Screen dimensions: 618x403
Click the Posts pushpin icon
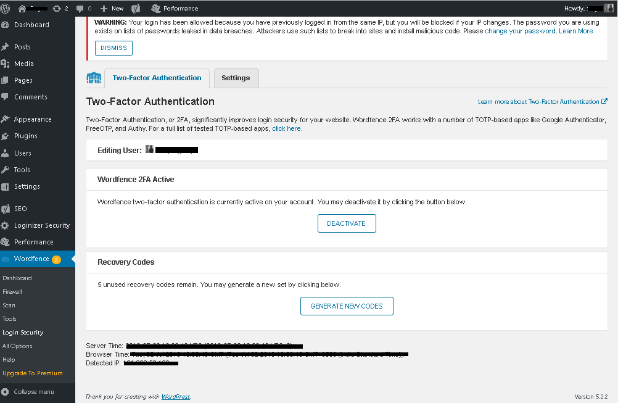pyautogui.click(x=5, y=47)
